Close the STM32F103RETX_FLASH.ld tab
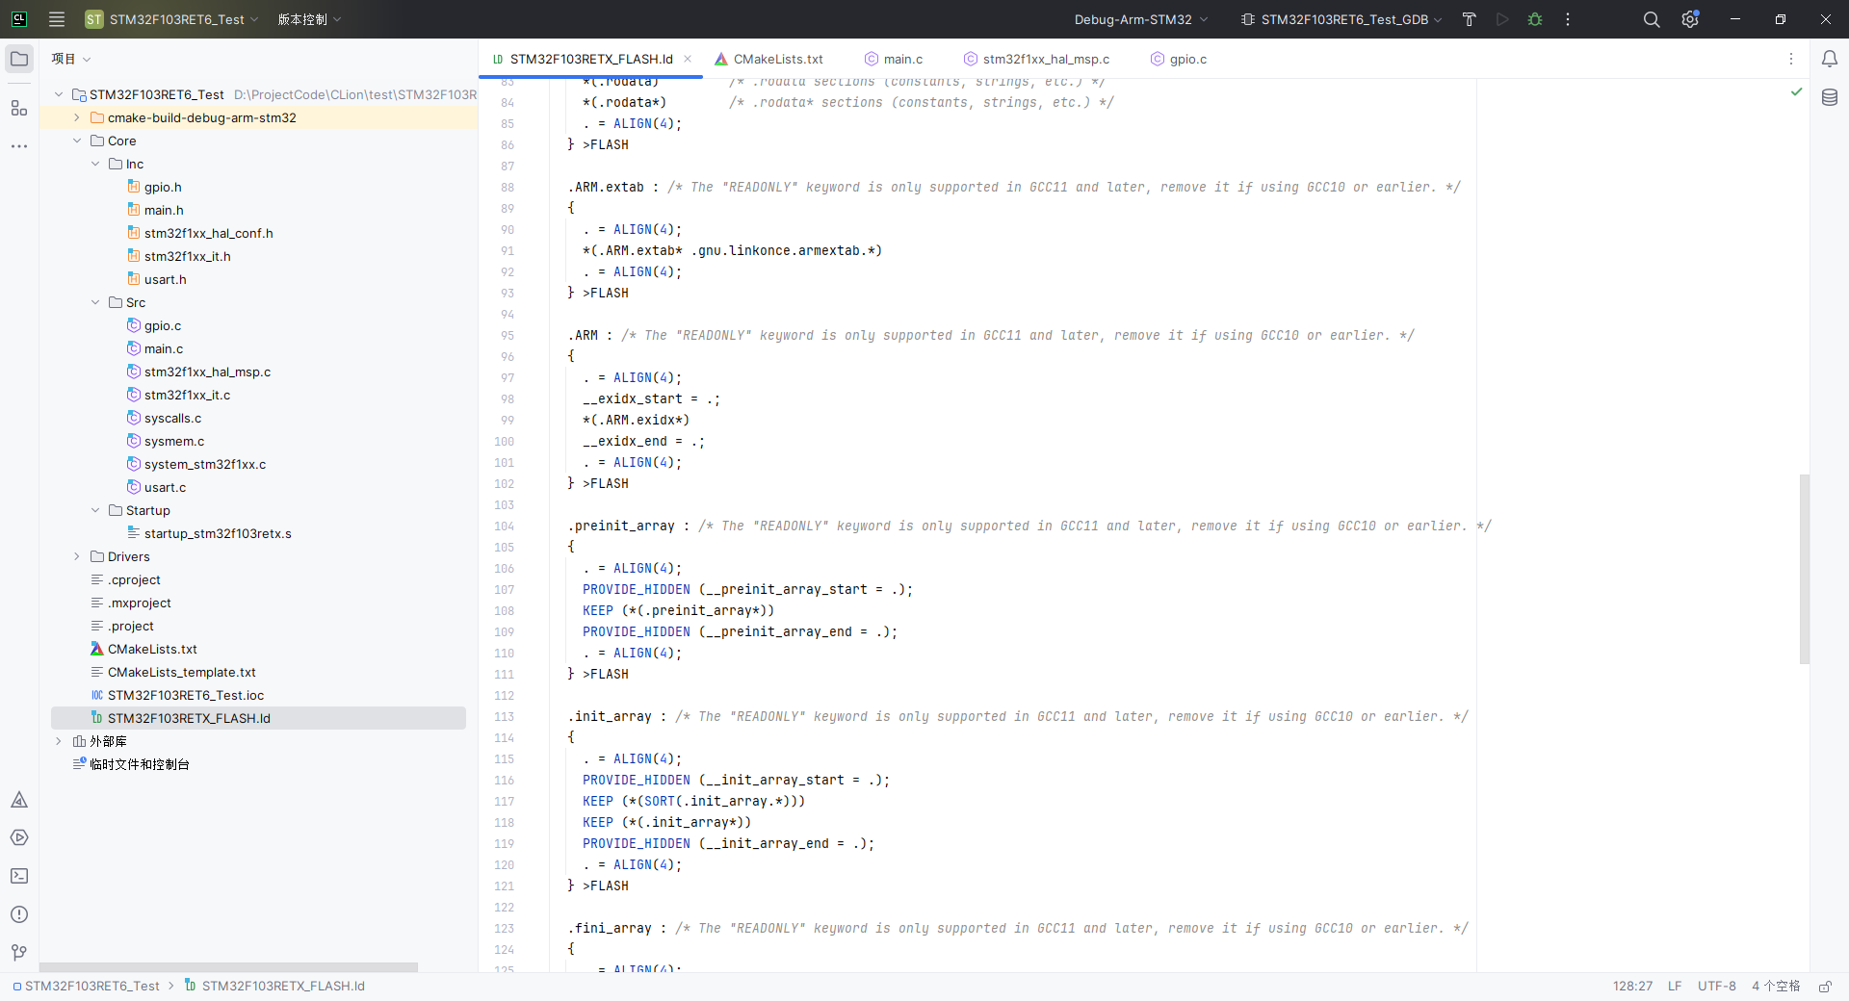Screen dimensions: 1849x1001 [688, 59]
